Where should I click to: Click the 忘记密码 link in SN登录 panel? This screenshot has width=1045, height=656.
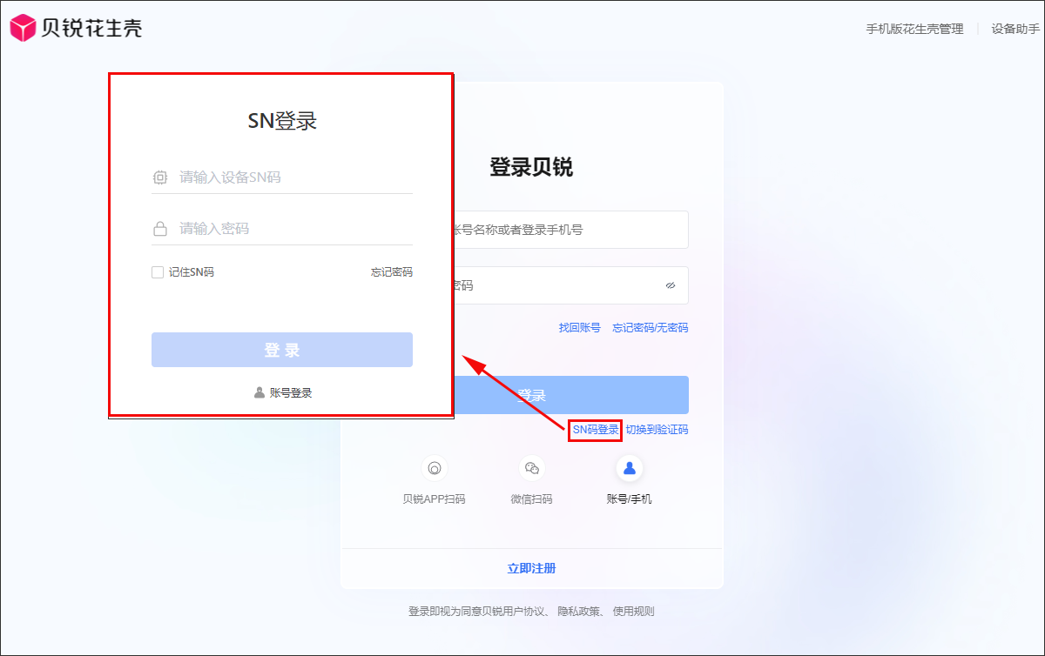(x=391, y=272)
